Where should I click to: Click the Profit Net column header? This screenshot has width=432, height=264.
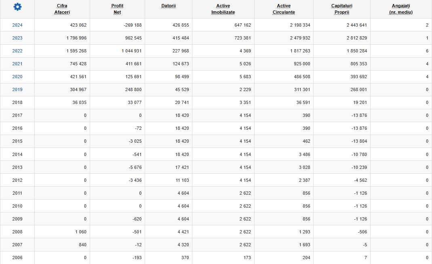coord(117,9)
